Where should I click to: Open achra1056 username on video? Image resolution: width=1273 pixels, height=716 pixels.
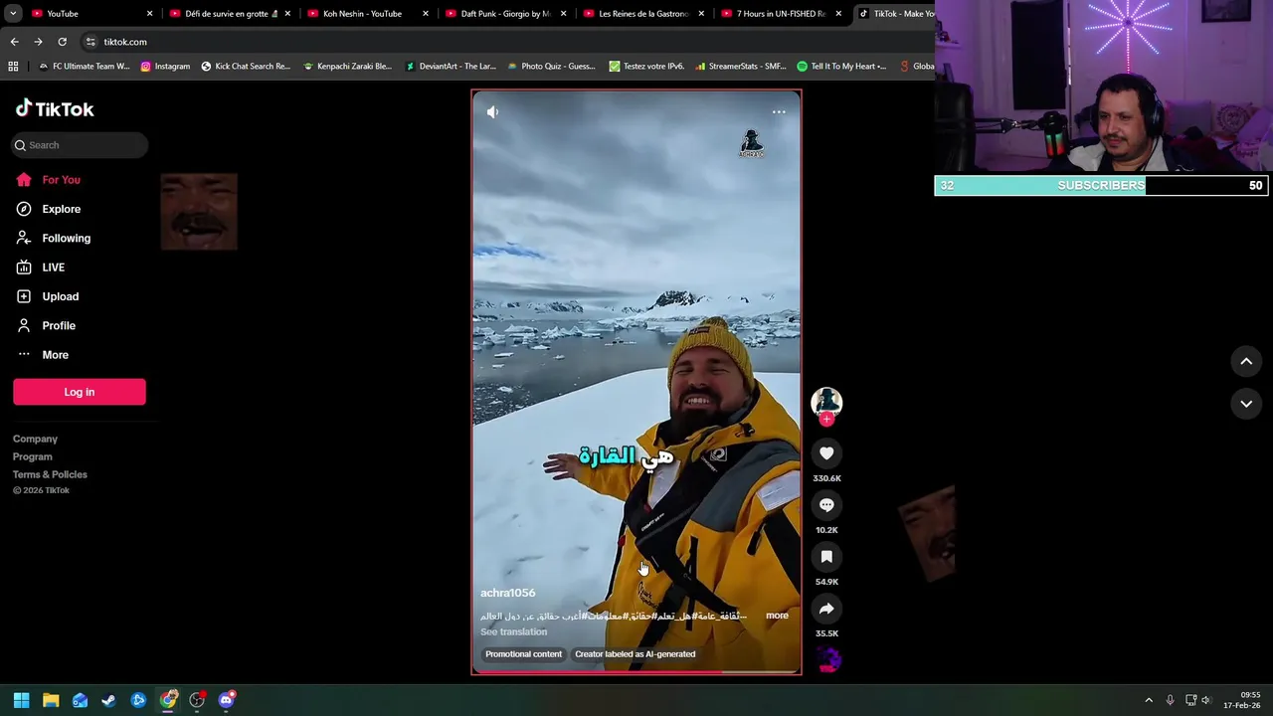point(507,593)
